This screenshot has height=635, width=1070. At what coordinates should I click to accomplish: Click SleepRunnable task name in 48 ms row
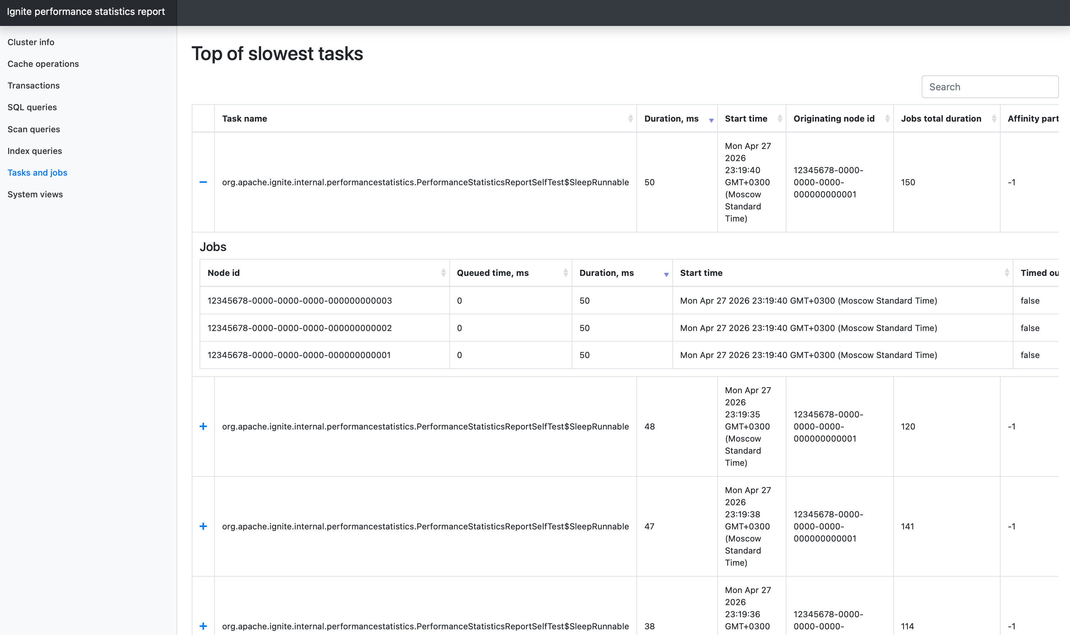click(425, 427)
